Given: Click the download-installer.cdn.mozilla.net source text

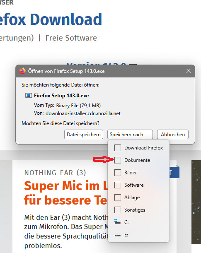Looking at the screenshot, I should tap(83, 113).
